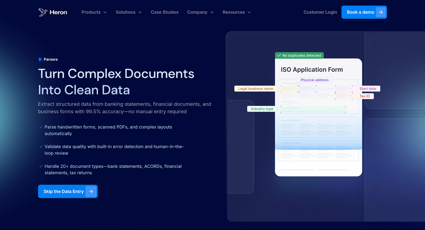The image size is (425, 230).
Task: Click the 99.5% accuracy description text
Action: (125, 108)
